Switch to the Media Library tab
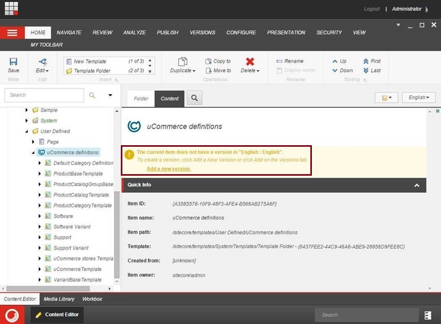 [59, 299]
